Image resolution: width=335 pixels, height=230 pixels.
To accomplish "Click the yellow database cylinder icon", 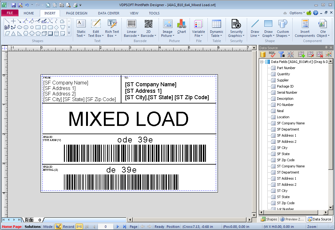I will (x=263, y=54).
